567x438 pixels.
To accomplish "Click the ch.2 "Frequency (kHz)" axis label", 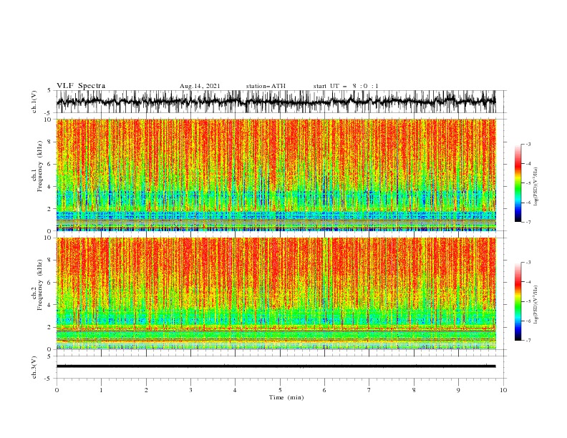I will pos(39,284).
